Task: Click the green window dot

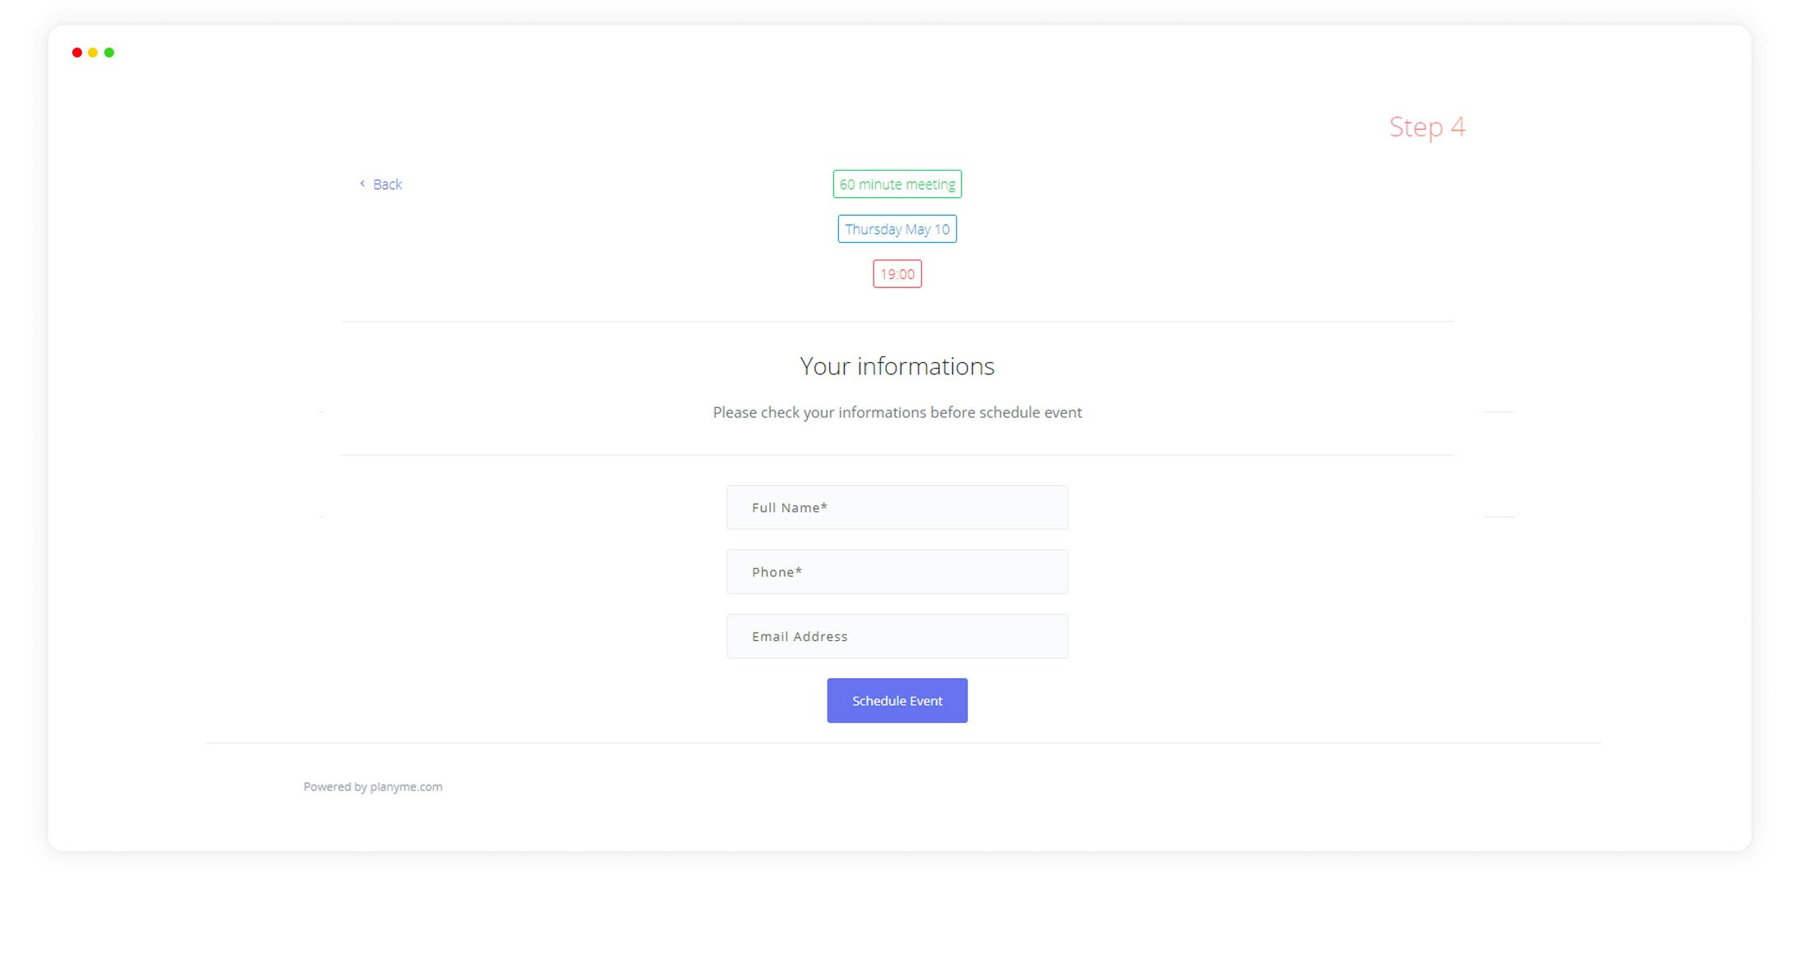Action: [109, 53]
